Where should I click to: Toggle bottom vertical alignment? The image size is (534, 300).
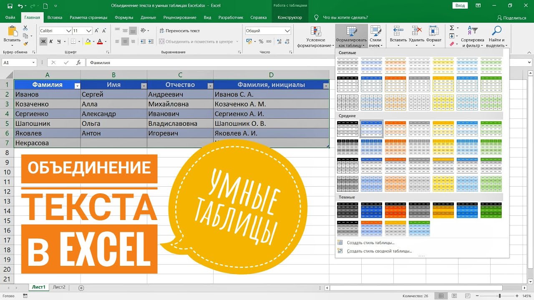(x=133, y=30)
